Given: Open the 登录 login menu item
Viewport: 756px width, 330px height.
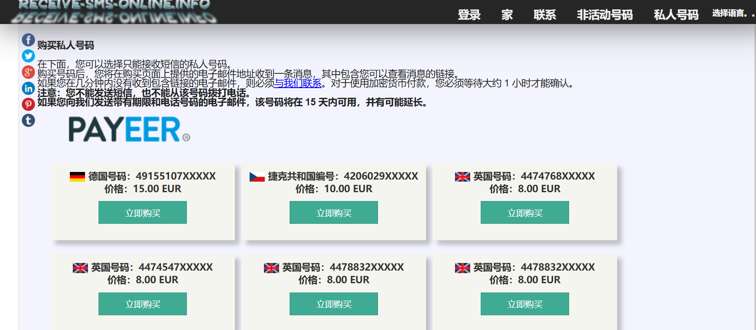Looking at the screenshot, I should 469,15.
